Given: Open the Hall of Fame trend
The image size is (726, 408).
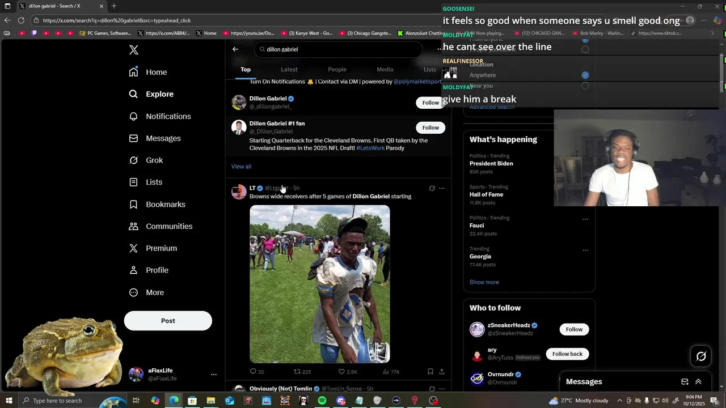Looking at the screenshot, I should click(486, 194).
